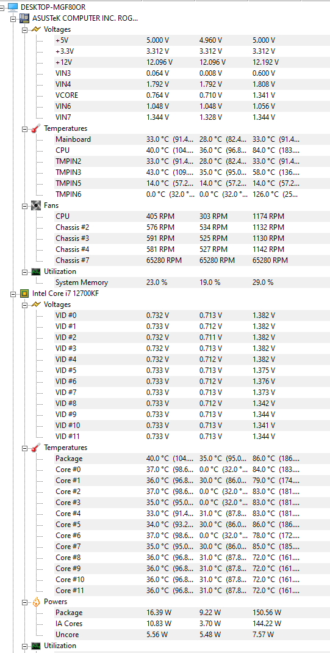The image size is (330, 653).
Task: Collapse the mainboard Temperatures group
Action: point(24,128)
